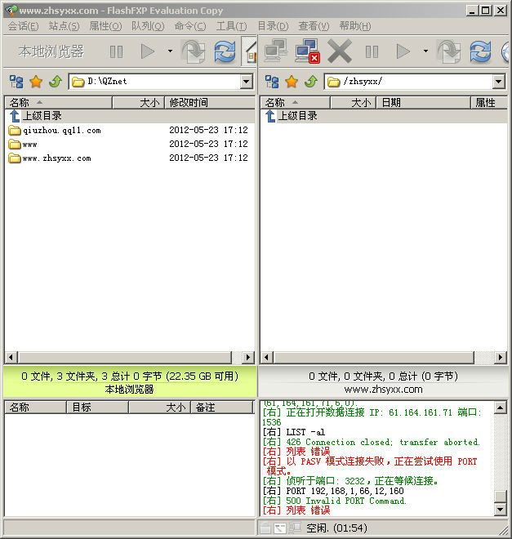Refresh the remote /zhsyxx/ pane
512x539 pixels.
480,51
